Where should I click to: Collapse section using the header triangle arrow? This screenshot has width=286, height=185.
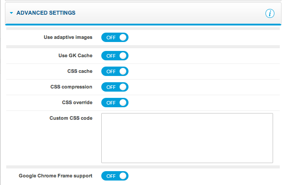click(x=11, y=13)
